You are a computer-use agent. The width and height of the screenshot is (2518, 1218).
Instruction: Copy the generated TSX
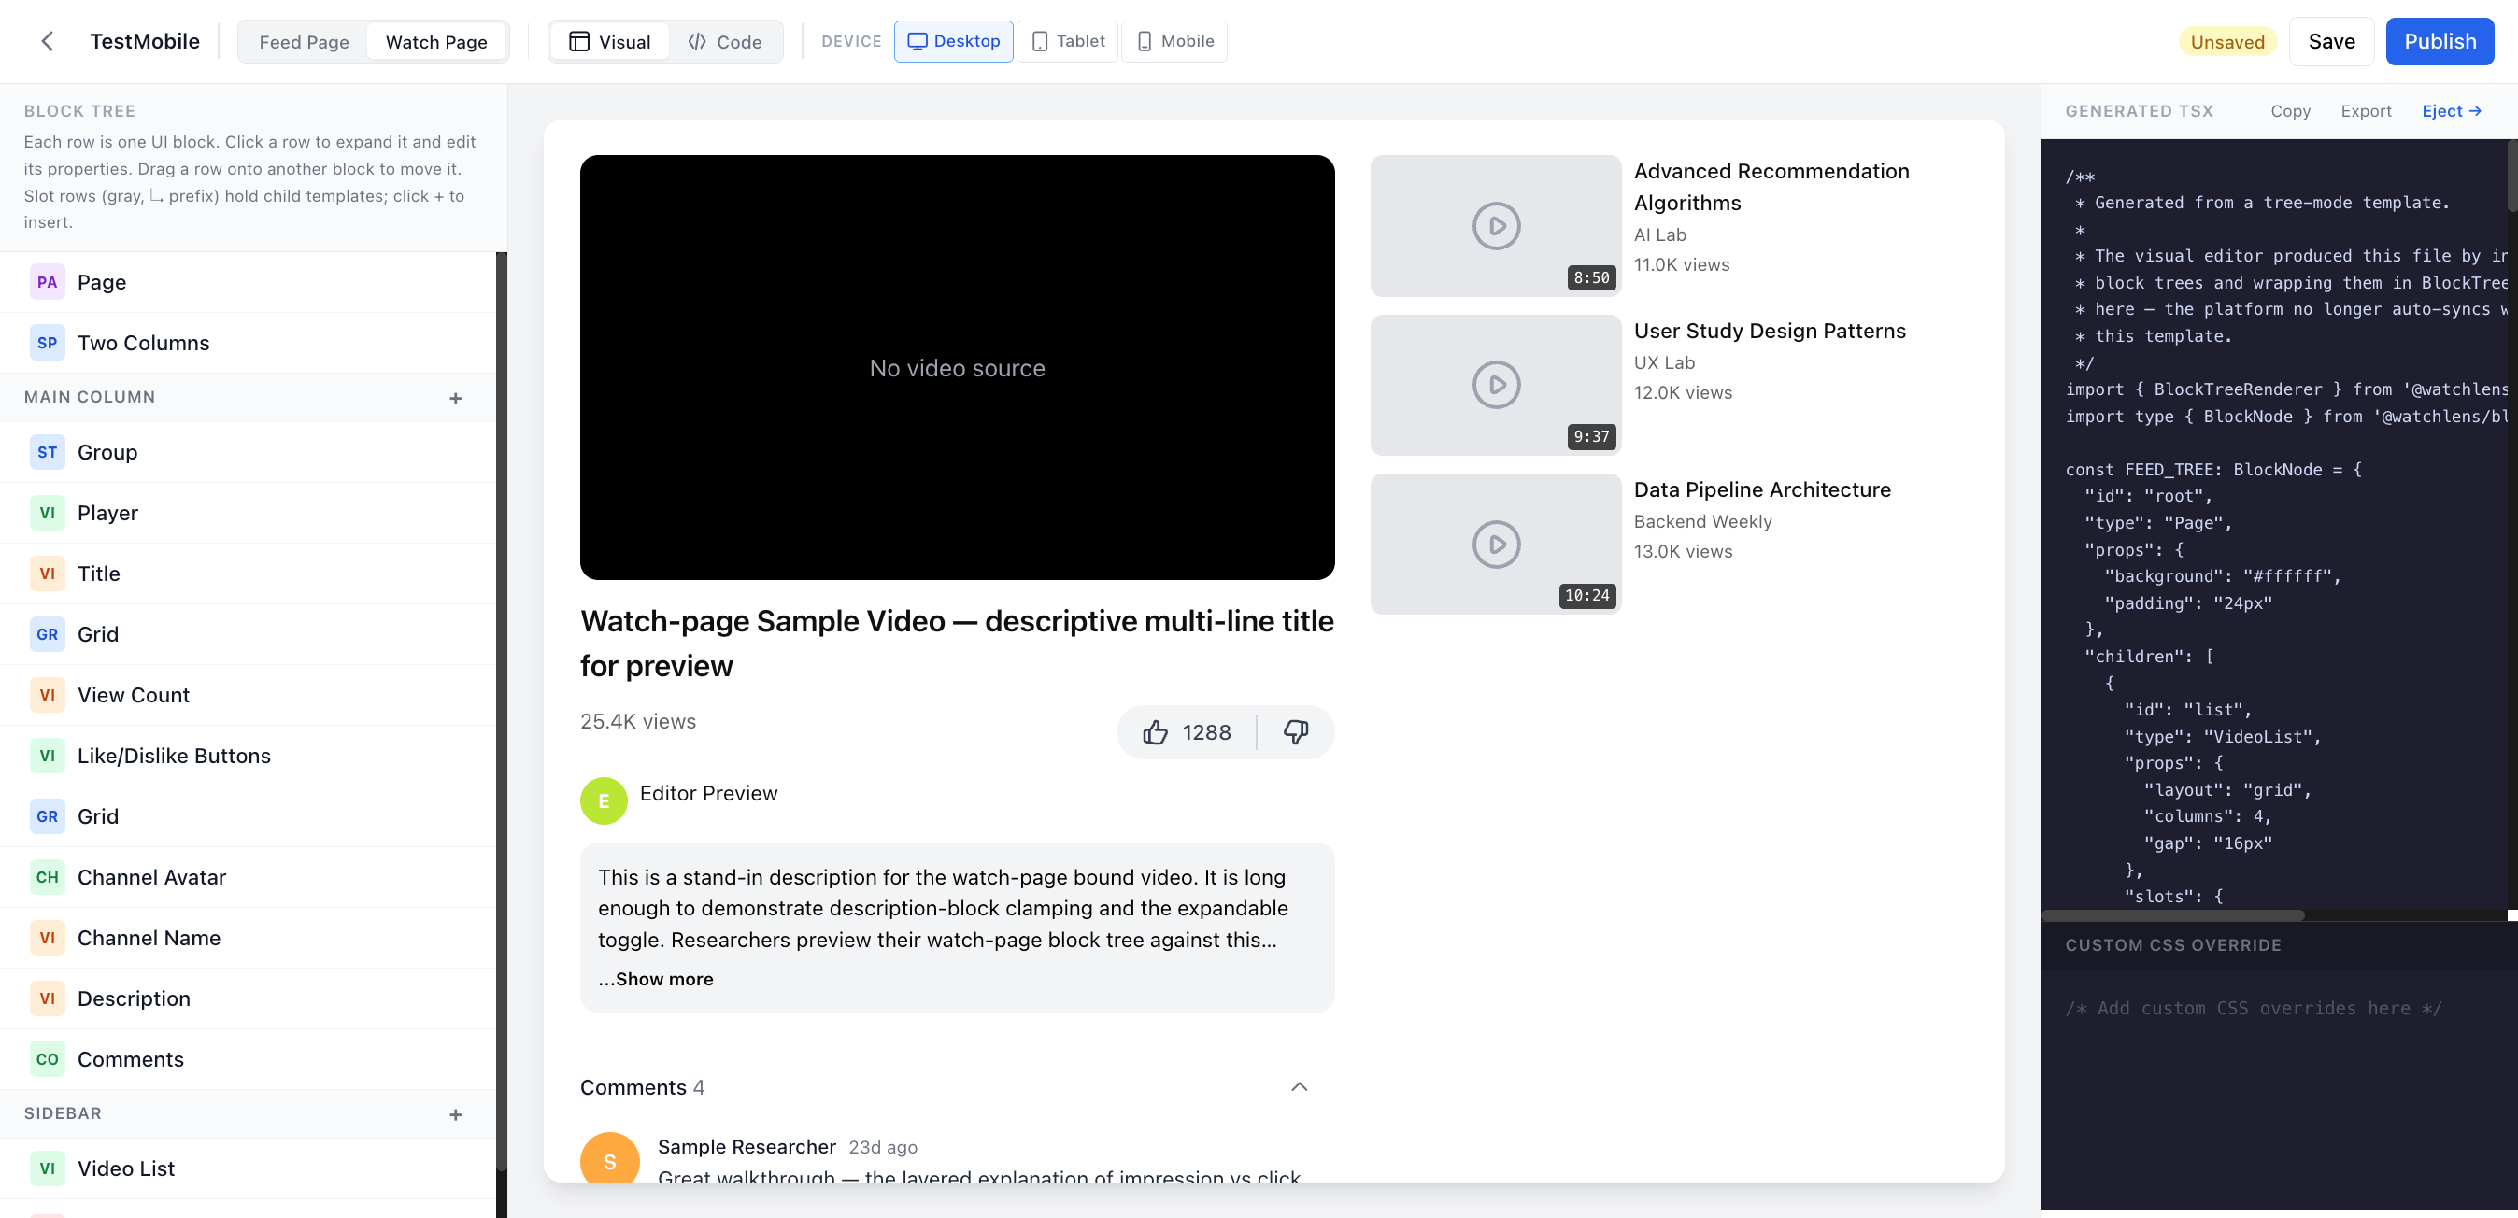(x=2290, y=111)
